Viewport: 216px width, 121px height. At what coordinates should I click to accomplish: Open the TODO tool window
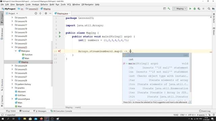click(x=11, y=111)
